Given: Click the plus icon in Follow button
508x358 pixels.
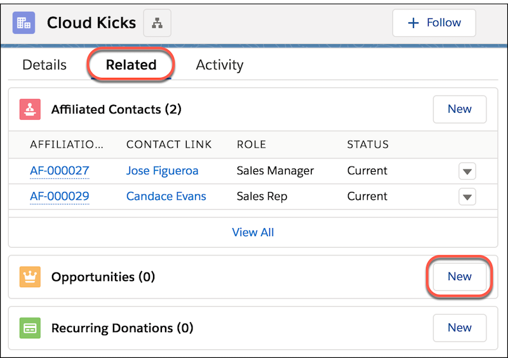Looking at the screenshot, I should pyautogui.click(x=413, y=23).
